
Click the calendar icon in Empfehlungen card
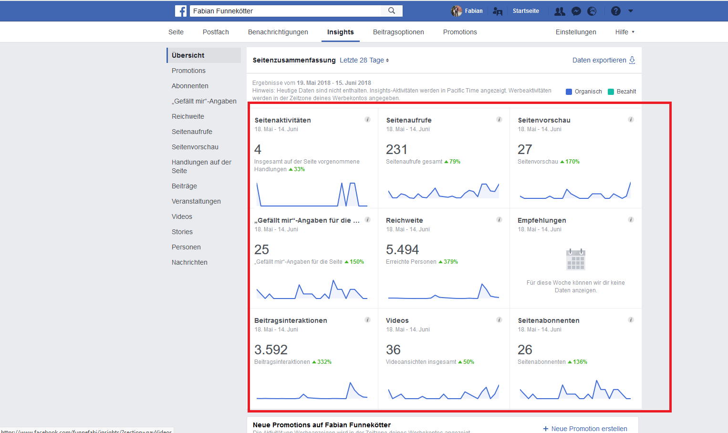tap(576, 259)
